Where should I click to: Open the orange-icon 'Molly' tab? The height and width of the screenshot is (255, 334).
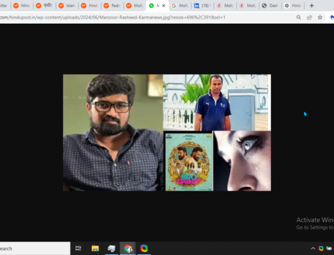tap(135, 5)
